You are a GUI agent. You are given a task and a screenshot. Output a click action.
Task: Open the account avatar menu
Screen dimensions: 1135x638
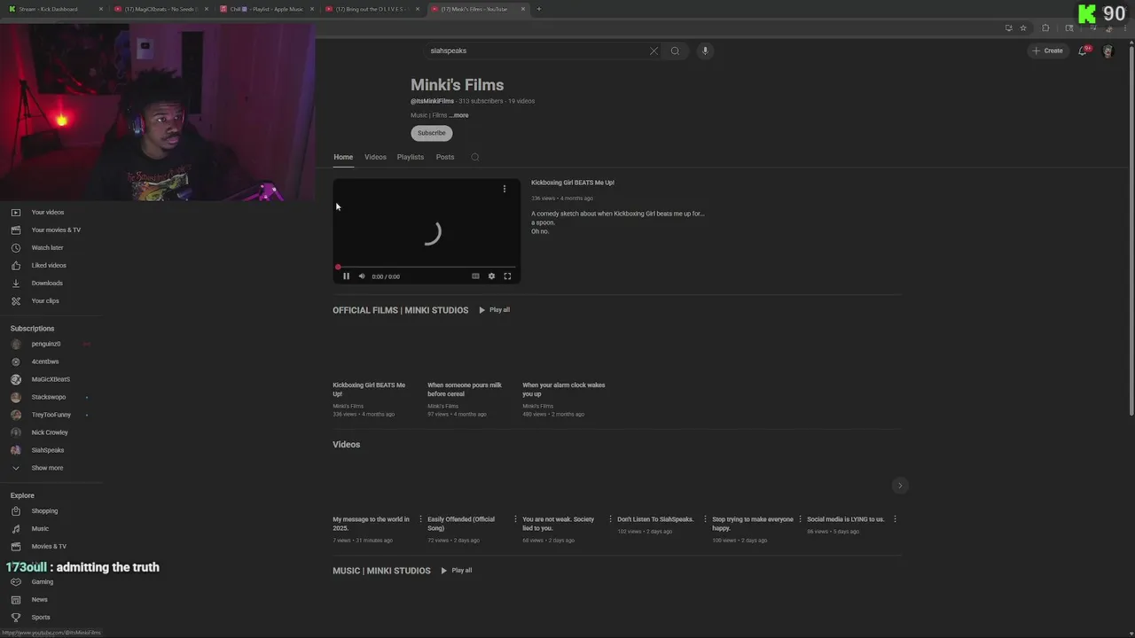click(x=1108, y=51)
